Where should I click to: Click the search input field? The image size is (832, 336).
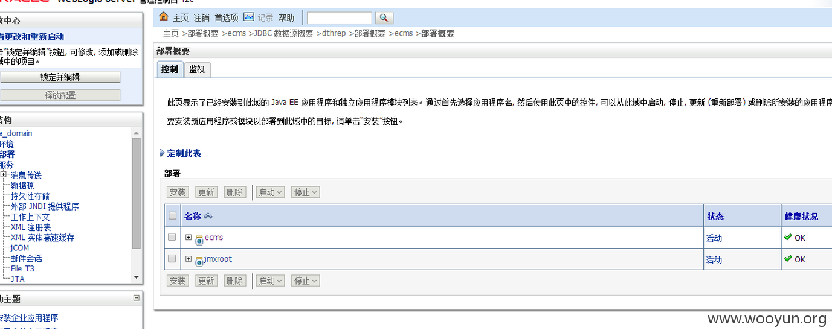click(340, 18)
